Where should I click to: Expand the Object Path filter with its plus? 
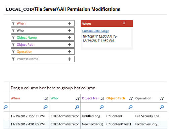(x=69, y=45)
